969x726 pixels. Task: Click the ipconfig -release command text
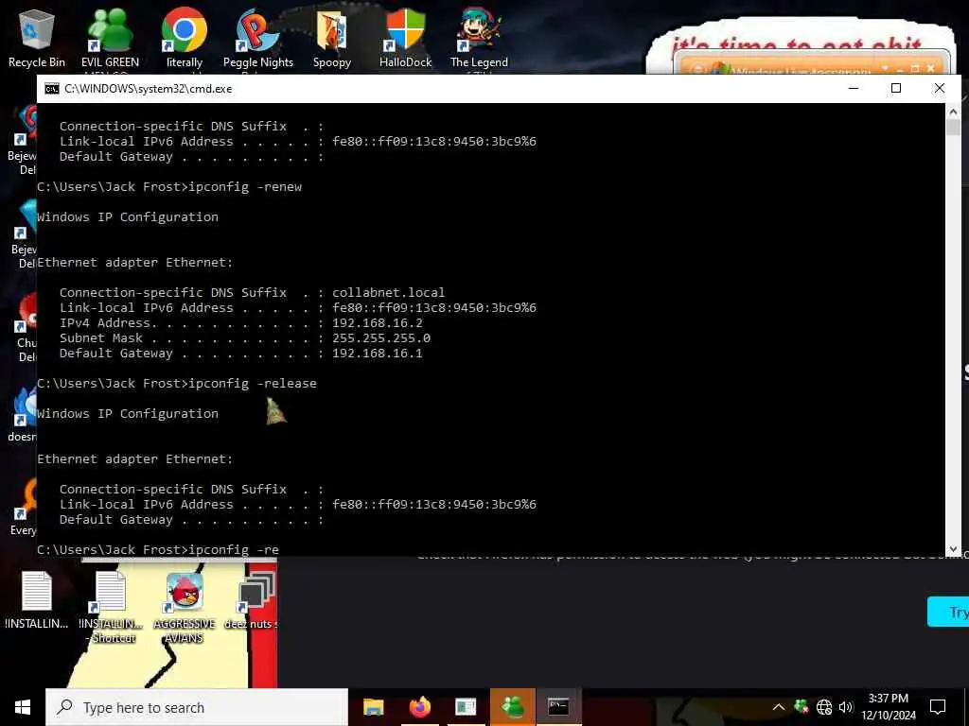point(253,384)
